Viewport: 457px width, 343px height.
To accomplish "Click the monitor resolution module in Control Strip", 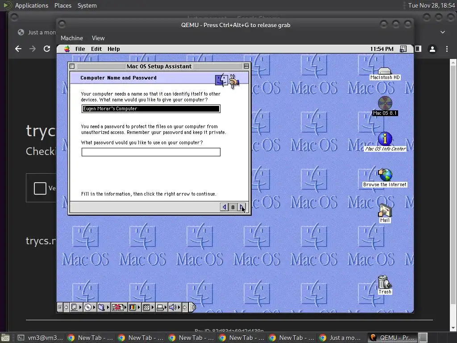I will [x=148, y=307].
